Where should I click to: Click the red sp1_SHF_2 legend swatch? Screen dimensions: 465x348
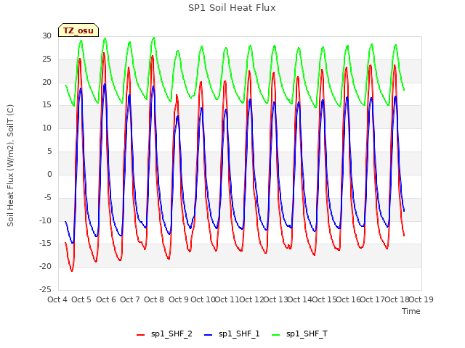[140, 335]
